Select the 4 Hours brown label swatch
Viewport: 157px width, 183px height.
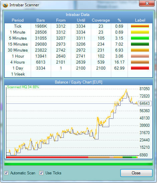140,62
